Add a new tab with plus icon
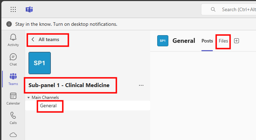Screen dimensions: 256x140 [237, 41]
